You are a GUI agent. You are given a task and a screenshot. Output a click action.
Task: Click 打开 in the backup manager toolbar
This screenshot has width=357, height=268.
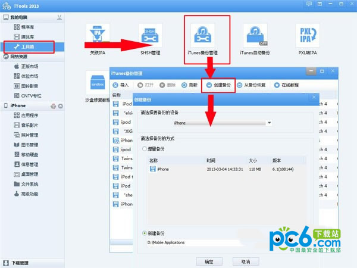point(146,85)
